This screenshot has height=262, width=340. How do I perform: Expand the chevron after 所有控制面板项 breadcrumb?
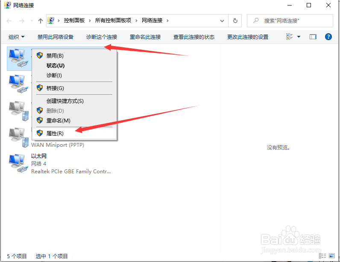[136, 20]
